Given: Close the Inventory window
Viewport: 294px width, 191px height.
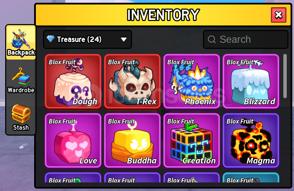Looking at the screenshot, I should click(x=278, y=15).
